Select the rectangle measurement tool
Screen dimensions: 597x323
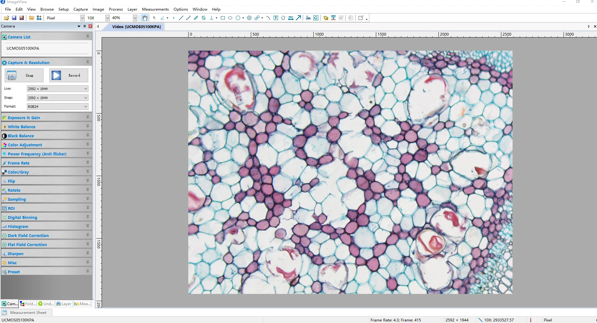point(223,18)
